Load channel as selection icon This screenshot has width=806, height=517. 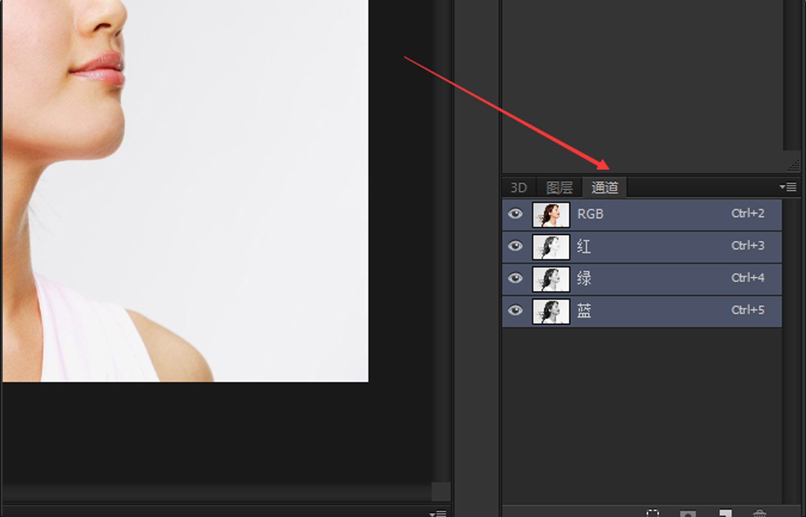click(653, 514)
